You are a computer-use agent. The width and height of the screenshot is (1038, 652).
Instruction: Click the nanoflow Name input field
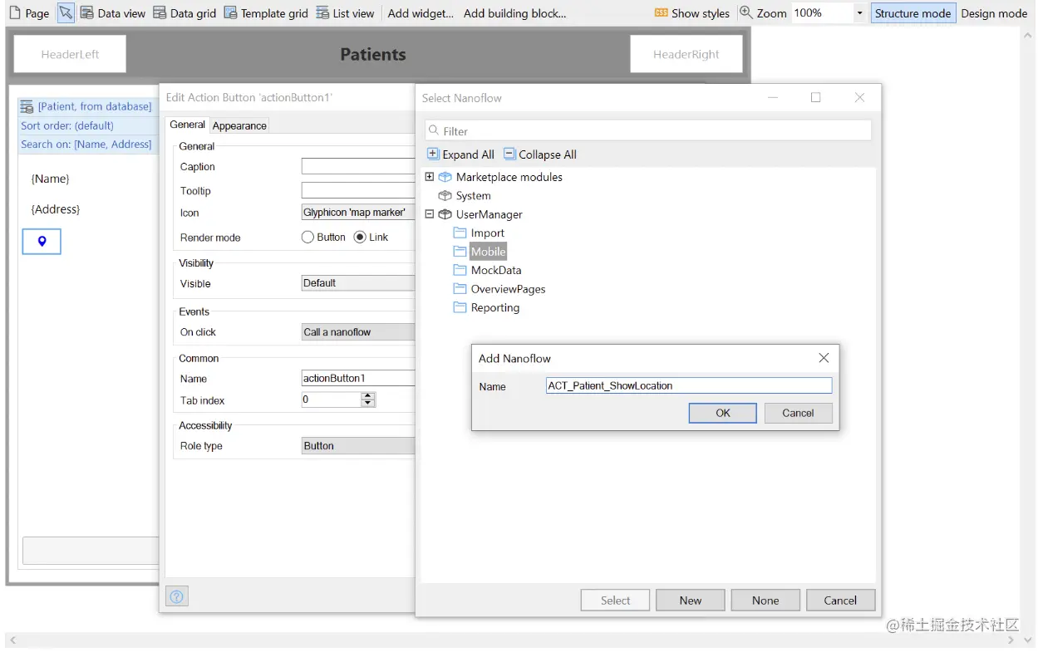689,385
